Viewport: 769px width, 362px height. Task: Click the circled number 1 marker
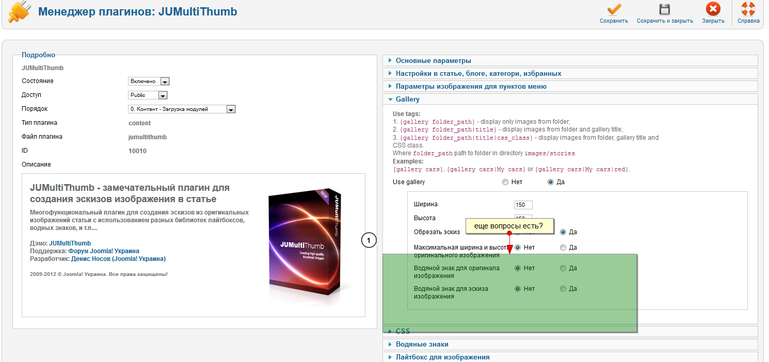click(x=369, y=240)
